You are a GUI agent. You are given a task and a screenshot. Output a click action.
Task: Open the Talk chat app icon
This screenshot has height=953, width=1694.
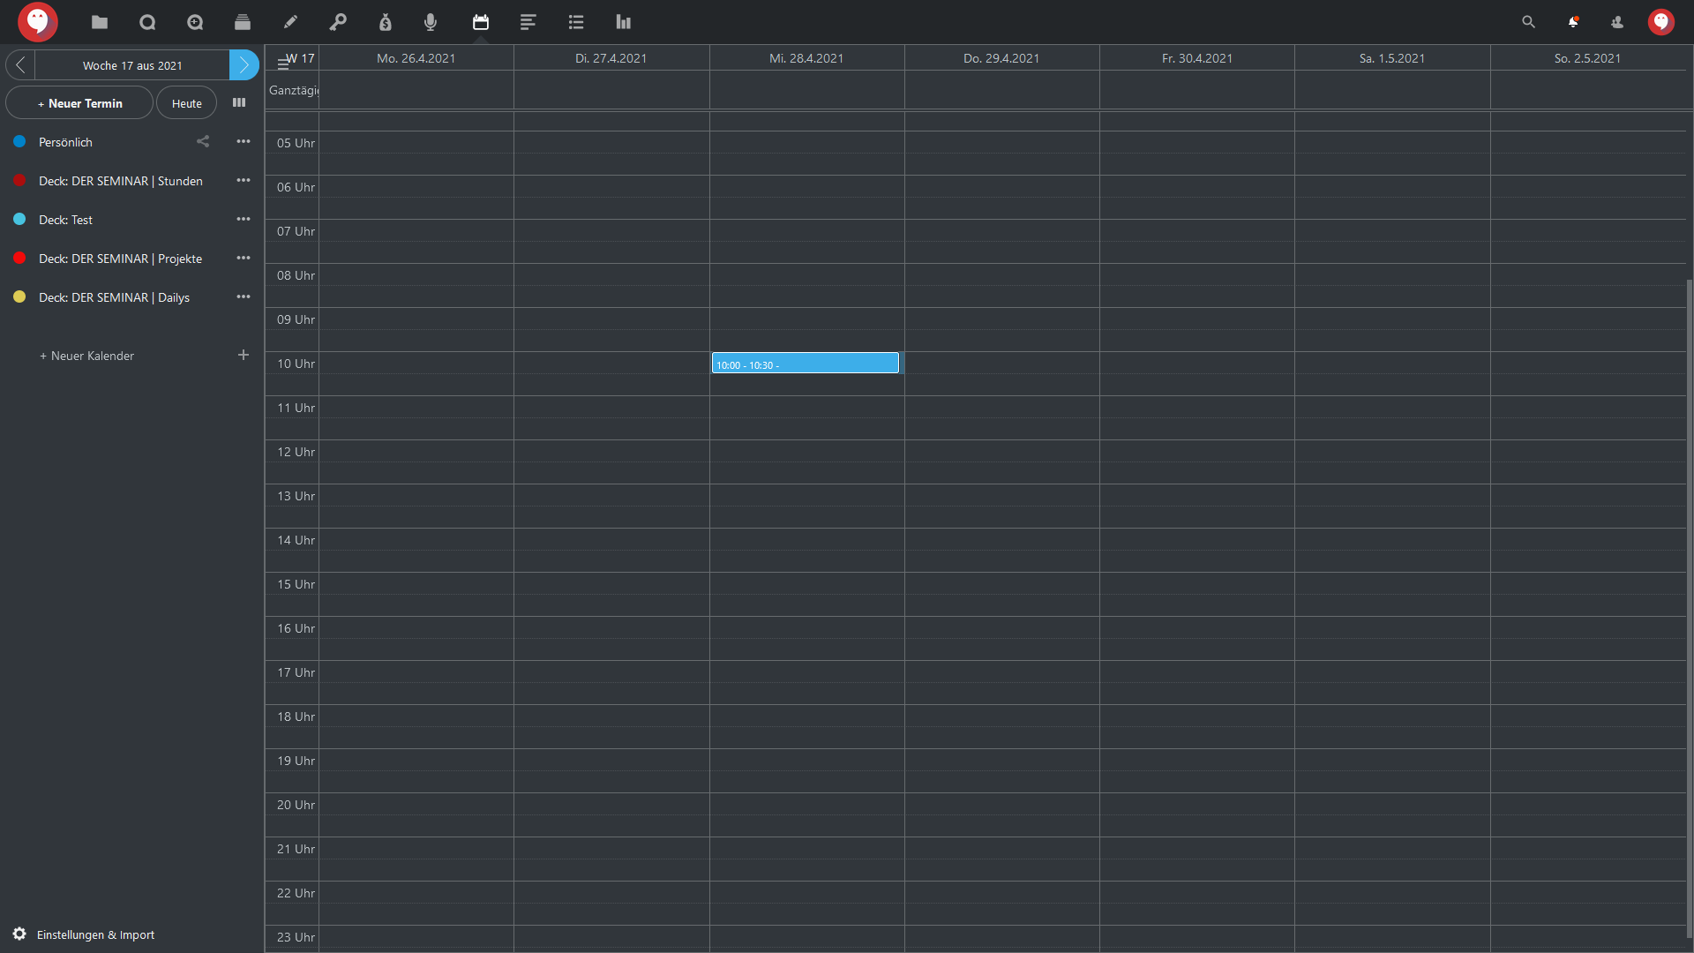(147, 22)
